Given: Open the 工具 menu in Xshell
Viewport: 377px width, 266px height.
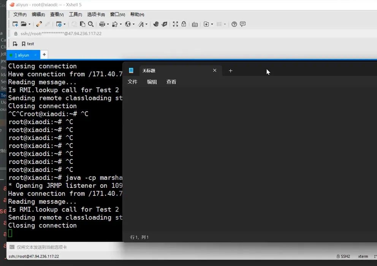Looking at the screenshot, I should (x=75, y=14).
